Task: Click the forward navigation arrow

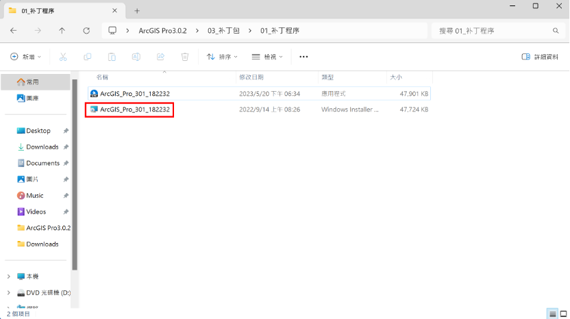Action: 38,31
